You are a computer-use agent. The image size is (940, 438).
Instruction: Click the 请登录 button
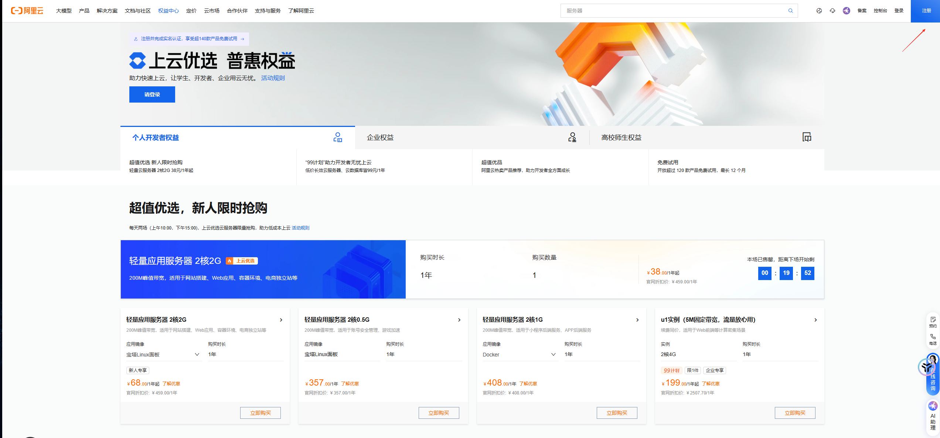coord(152,94)
